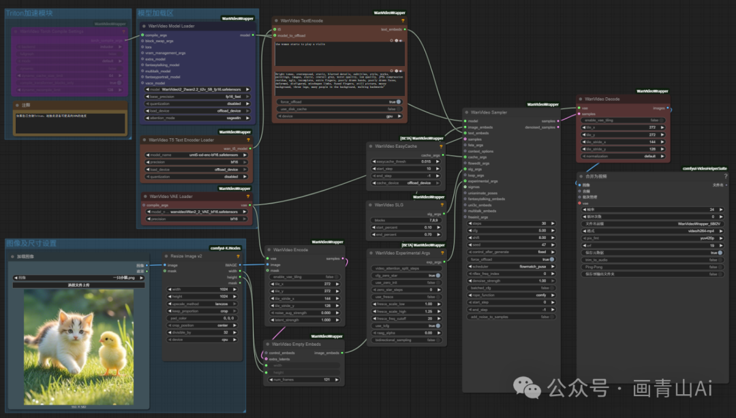Collapse WanVideo Empty Embeds via title dot

coord(268,344)
